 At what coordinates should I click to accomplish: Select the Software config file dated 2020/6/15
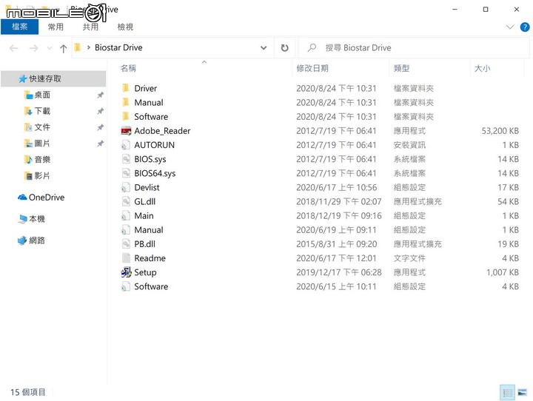(x=151, y=286)
